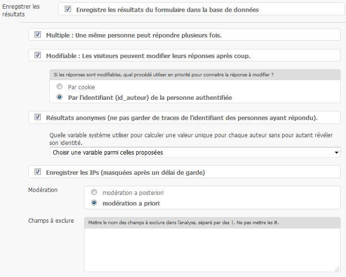Disable the Modifiable checkbox
The width and height of the screenshot is (346, 277).
click(38, 56)
